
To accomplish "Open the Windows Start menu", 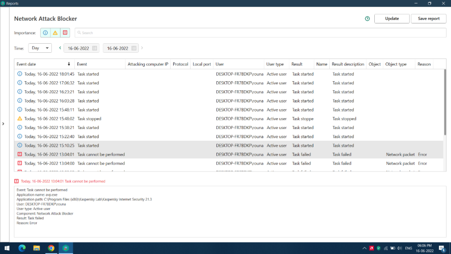I will 7,248.
